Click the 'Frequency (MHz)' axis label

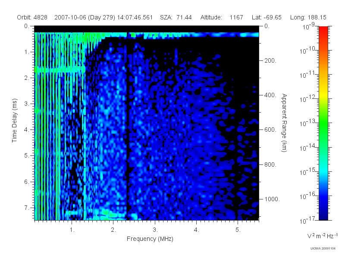pyautogui.click(x=150, y=239)
